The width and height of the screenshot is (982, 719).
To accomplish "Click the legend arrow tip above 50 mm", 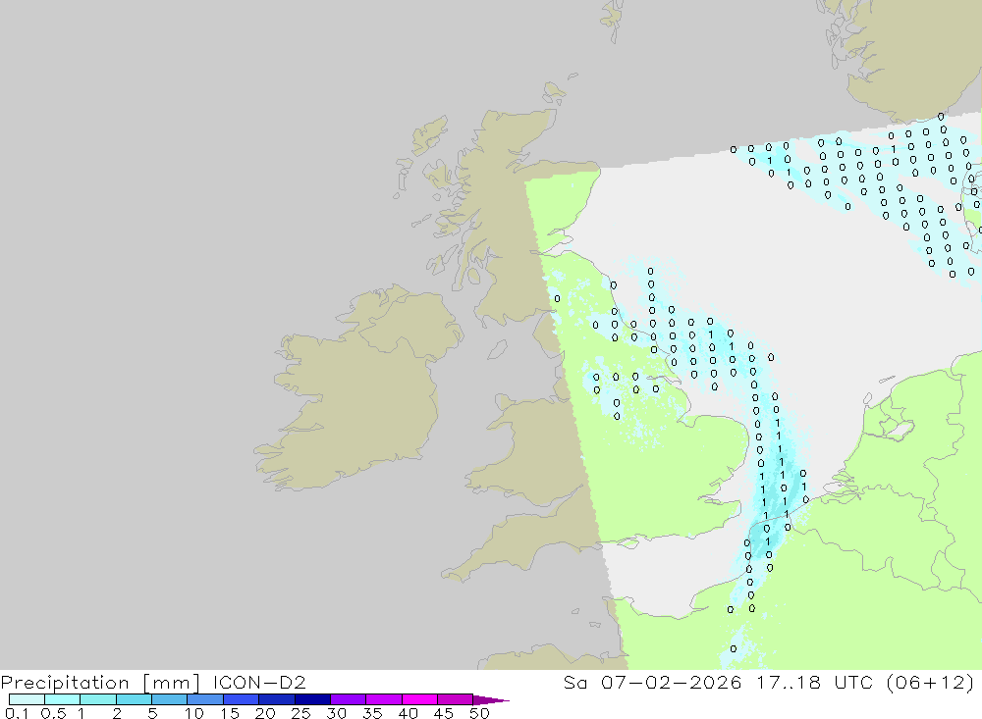I will [x=492, y=700].
